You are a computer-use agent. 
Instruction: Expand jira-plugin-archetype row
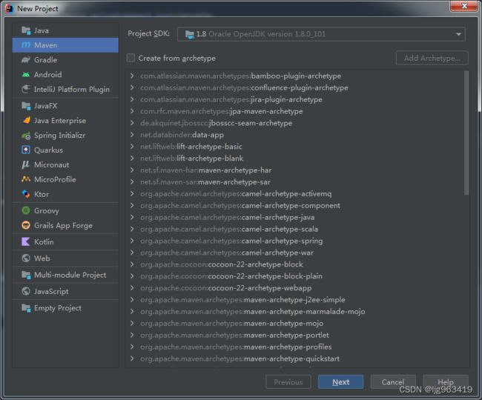click(132, 99)
